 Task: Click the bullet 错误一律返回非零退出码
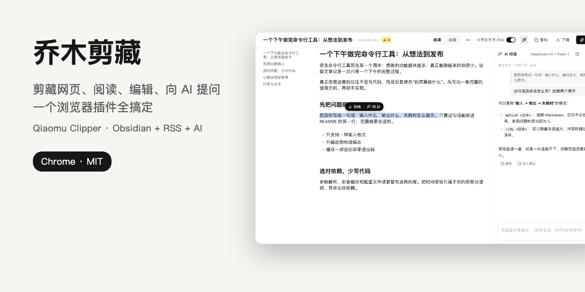[x=351, y=150]
